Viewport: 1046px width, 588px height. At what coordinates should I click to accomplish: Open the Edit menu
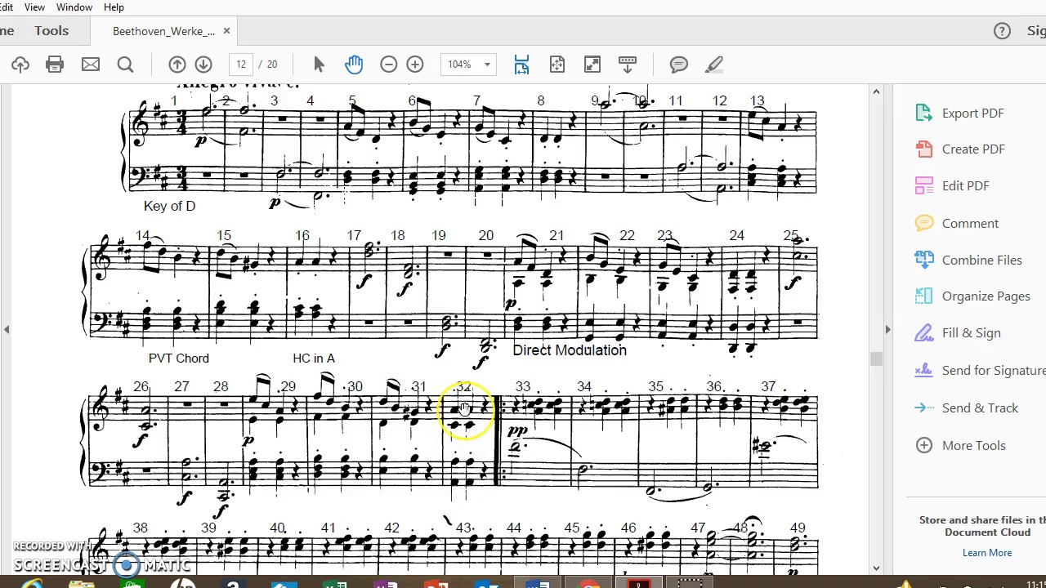6,7
